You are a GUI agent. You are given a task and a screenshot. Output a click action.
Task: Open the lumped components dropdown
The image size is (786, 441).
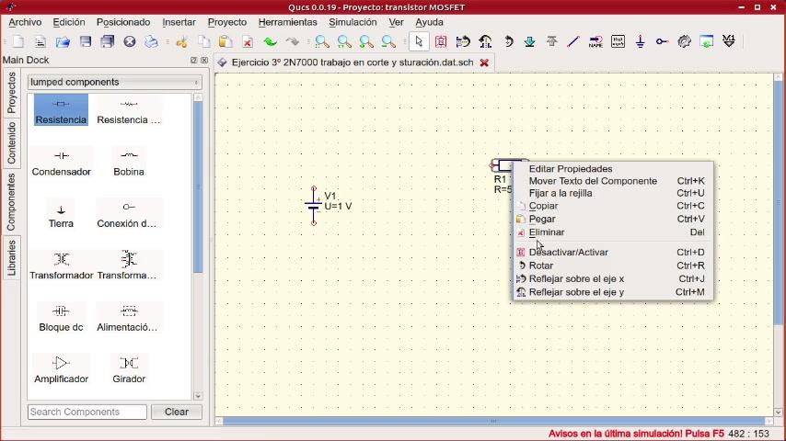tap(114, 82)
